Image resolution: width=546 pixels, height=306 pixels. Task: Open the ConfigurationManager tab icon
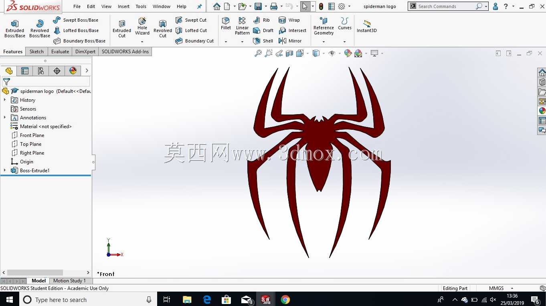coord(40,71)
